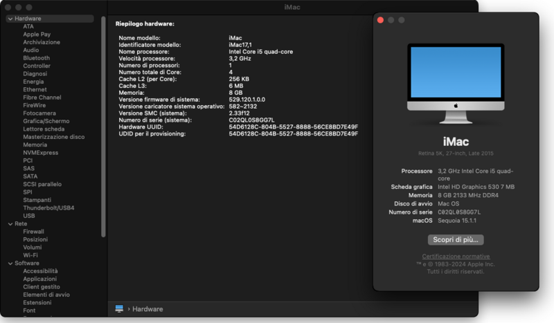
Task: Click firmware version 529.120.1.0.0
Action: (247, 100)
